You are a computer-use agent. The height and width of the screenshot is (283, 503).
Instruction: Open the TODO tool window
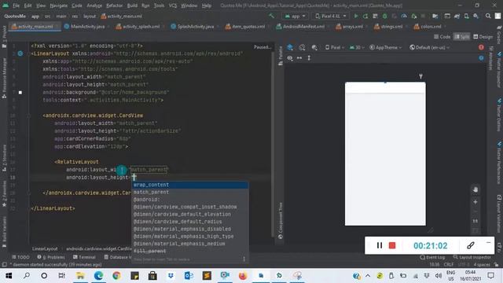point(20,257)
